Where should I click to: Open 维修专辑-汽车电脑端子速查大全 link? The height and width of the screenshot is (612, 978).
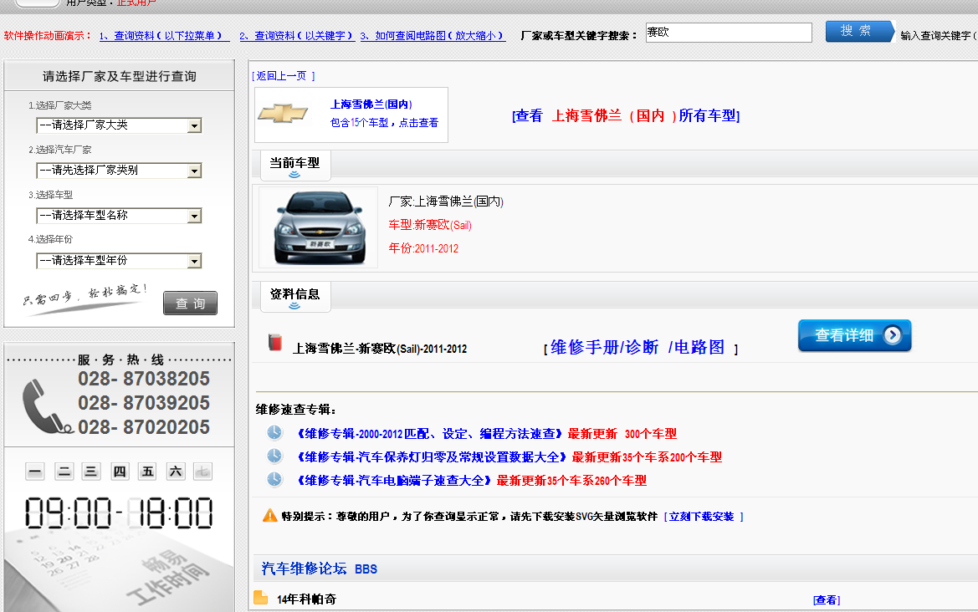pyautogui.click(x=394, y=481)
